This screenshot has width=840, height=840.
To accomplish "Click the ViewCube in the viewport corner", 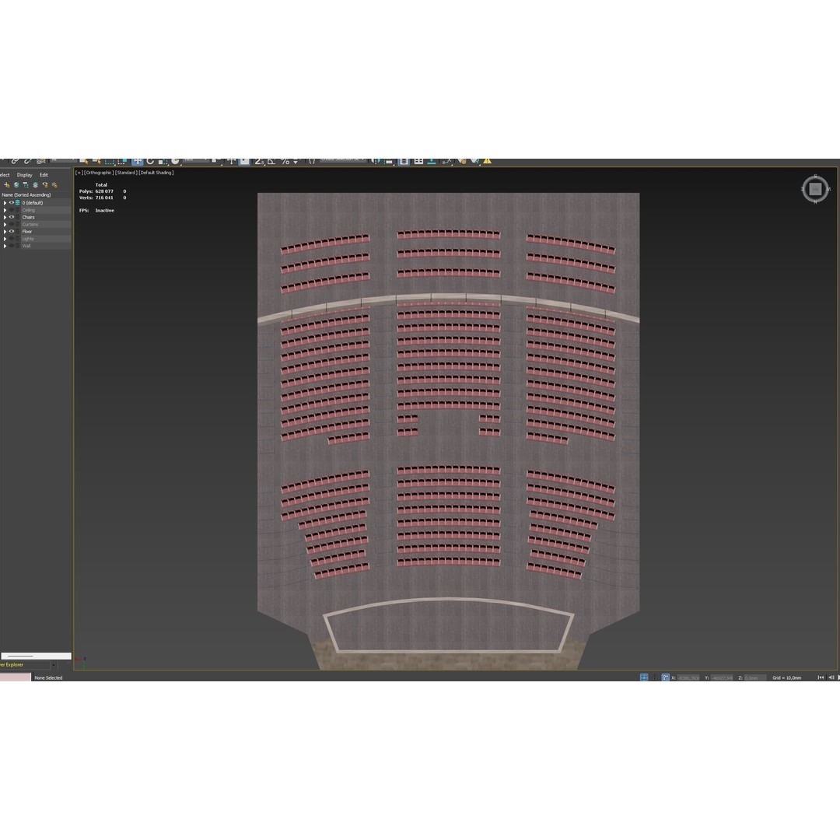I will [x=815, y=188].
